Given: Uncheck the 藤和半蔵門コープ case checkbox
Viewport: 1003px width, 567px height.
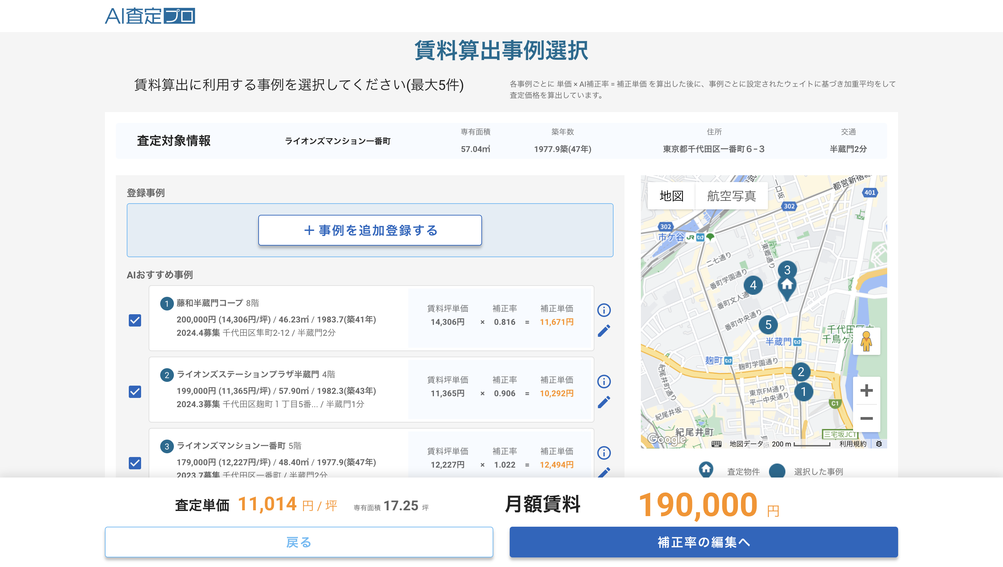Looking at the screenshot, I should pyautogui.click(x=135, y=320).
